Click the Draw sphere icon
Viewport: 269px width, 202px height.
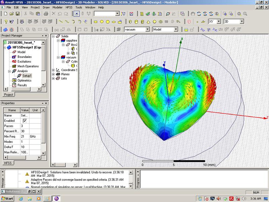[154, 22]
